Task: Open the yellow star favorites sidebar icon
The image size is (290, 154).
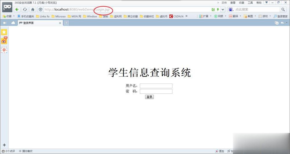Action: (x=4, y=32)
